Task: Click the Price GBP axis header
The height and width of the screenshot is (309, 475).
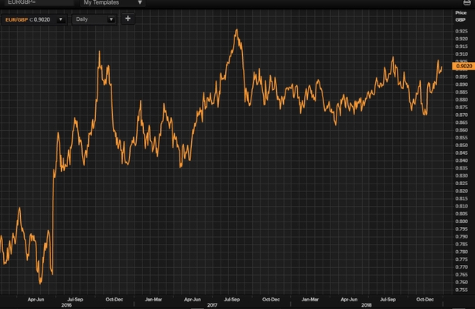Action: (460, 16)
